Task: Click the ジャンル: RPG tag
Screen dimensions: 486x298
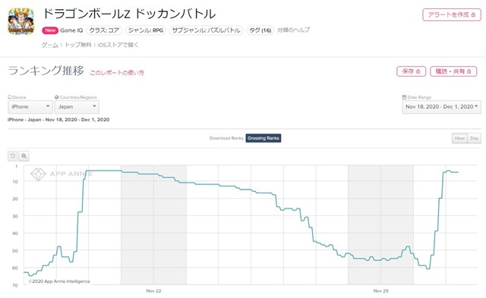Action: point(146,30)
